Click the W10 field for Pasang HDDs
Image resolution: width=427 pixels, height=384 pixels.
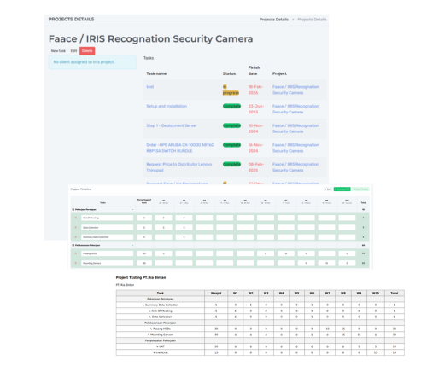(x=347, y=253)
